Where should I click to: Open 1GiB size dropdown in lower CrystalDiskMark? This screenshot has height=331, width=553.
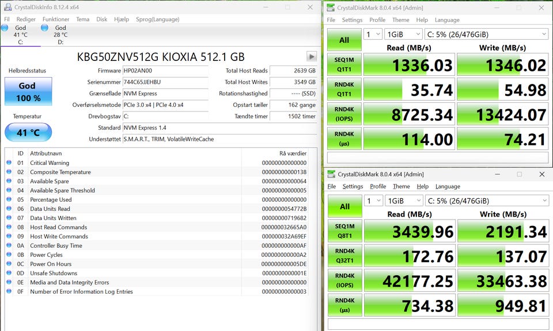(x=404, y=201)
